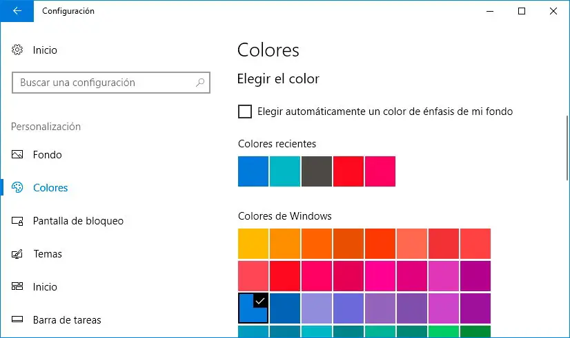Click the back arrow in title bar
This screenshot has width=570, height=338.
[x=17, y=11]
